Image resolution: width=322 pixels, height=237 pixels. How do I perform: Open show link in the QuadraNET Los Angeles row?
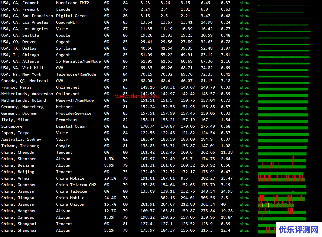pyautogui.click(x=245, y=22)
